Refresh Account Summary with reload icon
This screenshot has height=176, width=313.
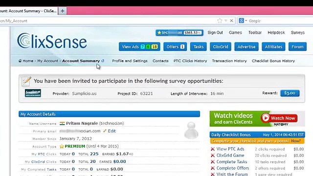103,61
